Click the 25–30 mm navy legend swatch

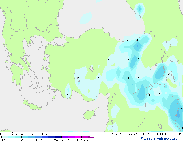pos(58,137)
